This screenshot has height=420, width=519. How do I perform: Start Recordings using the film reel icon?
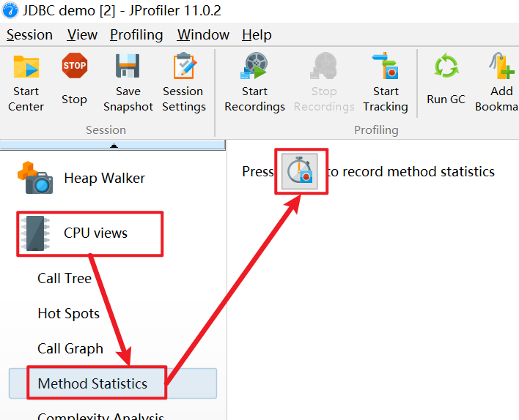click(254, 66)
